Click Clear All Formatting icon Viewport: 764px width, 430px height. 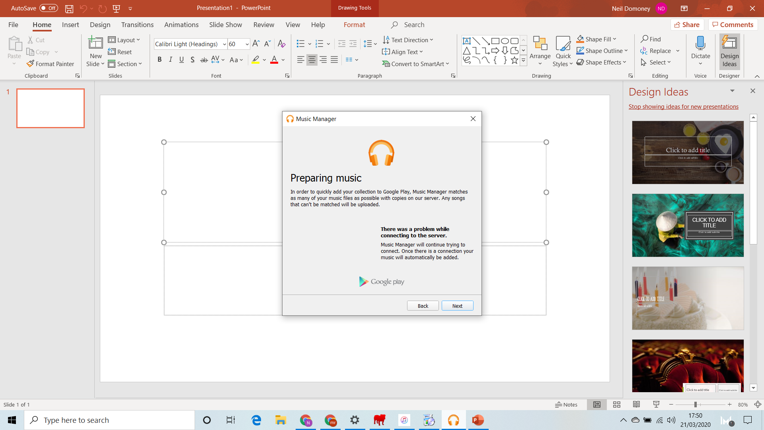pyautogui.click(x=281, y=43)
